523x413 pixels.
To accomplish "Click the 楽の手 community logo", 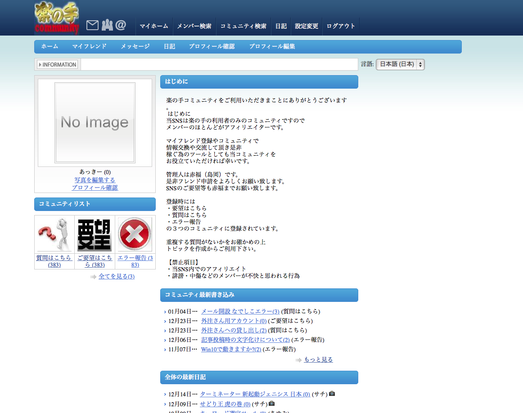I will 57,18.
